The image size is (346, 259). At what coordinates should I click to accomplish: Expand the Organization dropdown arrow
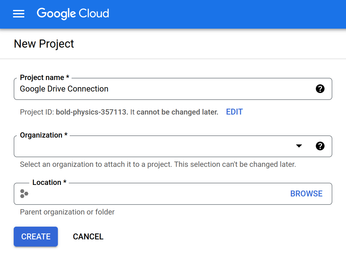(299, 146)
